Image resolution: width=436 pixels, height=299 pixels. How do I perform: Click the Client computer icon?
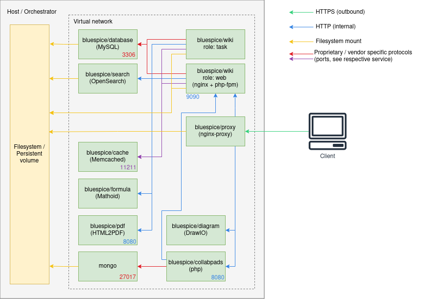327,132
